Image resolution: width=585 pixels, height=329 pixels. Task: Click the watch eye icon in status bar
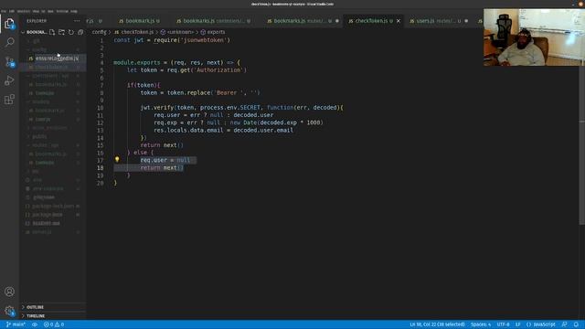coord(35,324)
